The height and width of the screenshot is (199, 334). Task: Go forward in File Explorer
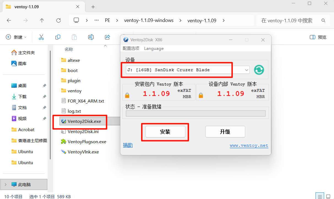pos(25,20)
